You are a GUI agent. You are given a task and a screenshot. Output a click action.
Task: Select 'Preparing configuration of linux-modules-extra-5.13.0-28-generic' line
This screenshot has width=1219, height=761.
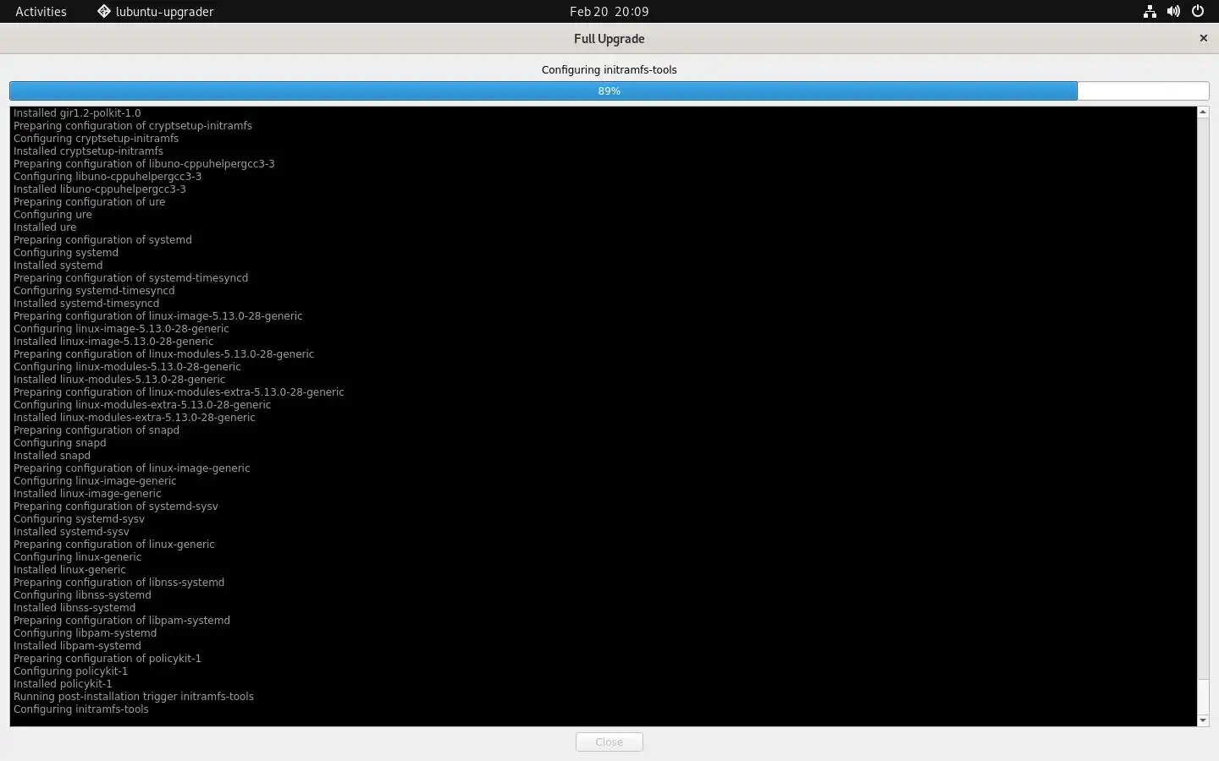click(179, 391)
